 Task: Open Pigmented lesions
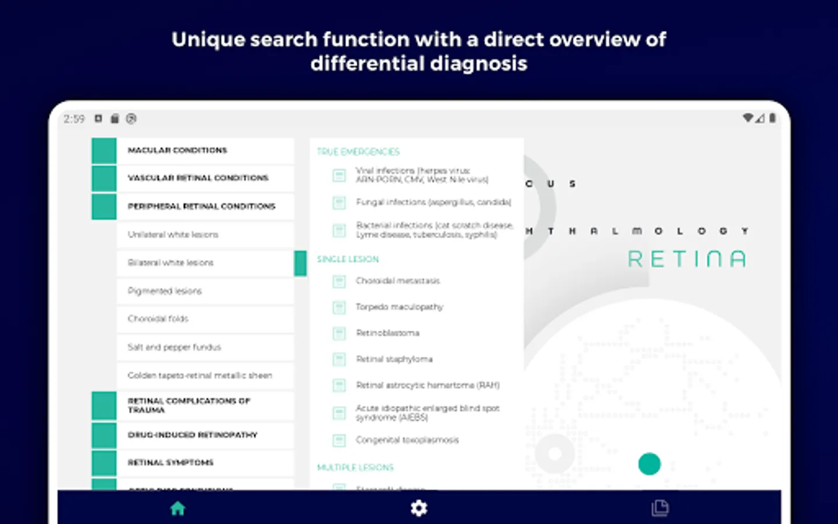click(x=205, y=291)
